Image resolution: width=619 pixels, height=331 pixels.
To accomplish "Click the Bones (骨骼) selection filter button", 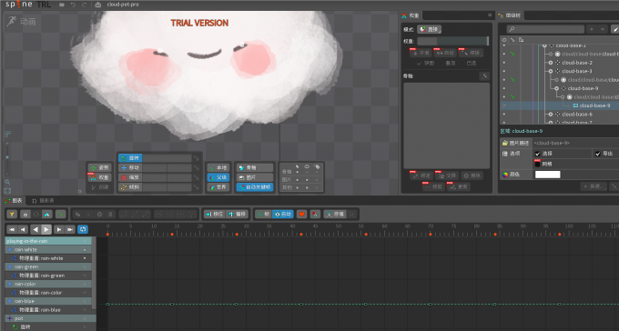I will click(255, 167).
